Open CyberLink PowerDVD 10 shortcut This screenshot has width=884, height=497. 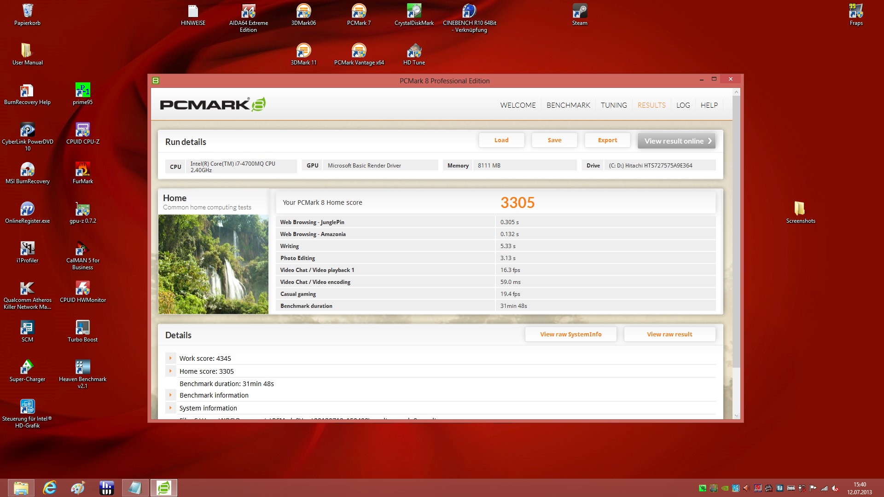[x=27, y=137]
